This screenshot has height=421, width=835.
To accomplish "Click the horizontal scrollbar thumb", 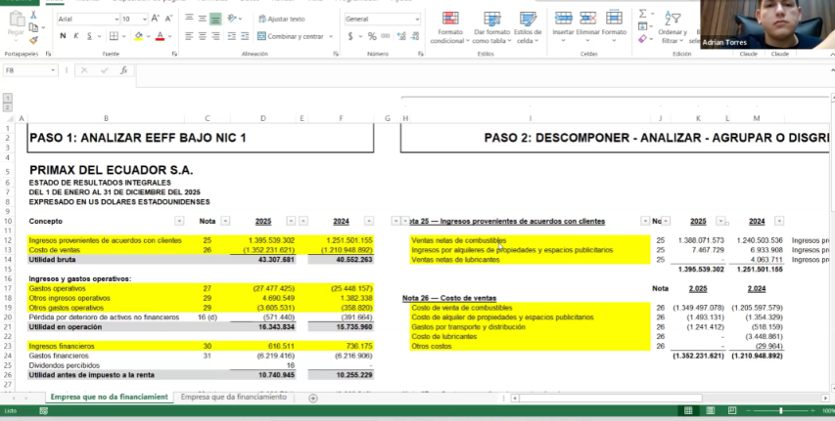I will pyautogui.click(x=611, y=398).
